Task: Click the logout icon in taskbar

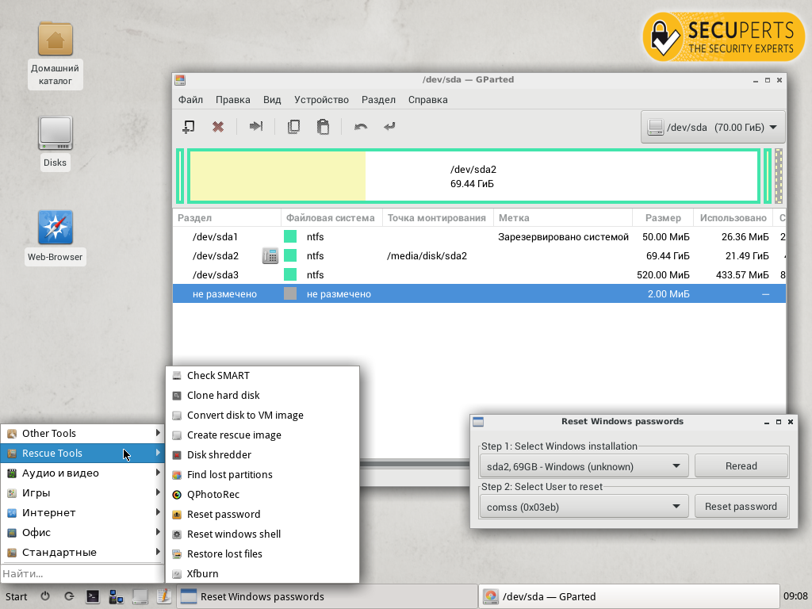Action: click(69, 596)
